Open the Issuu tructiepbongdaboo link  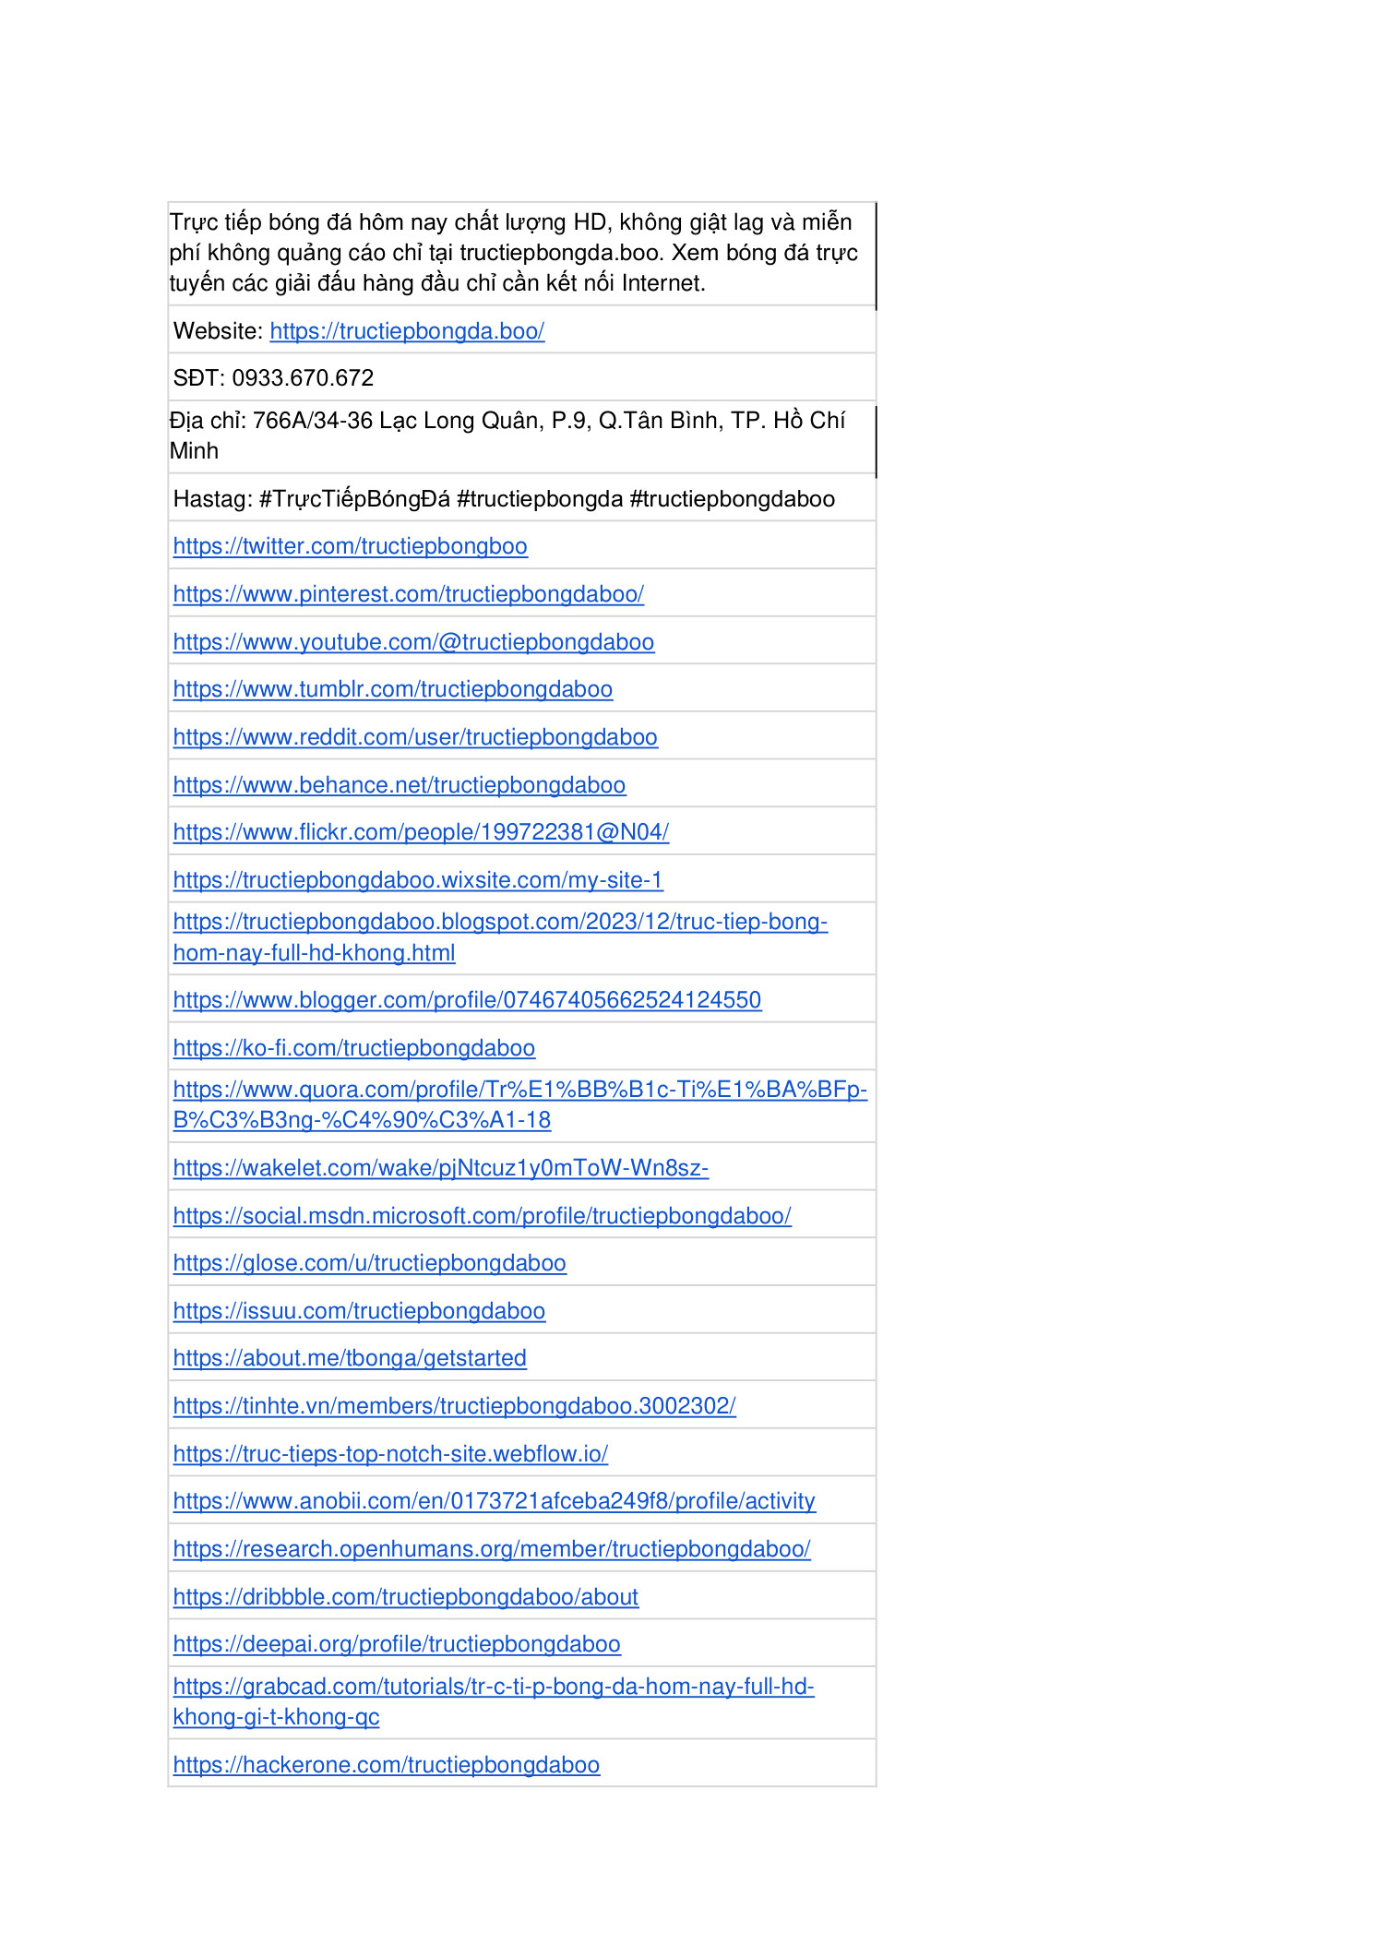pyautogui.click(x=359, y=1311)
